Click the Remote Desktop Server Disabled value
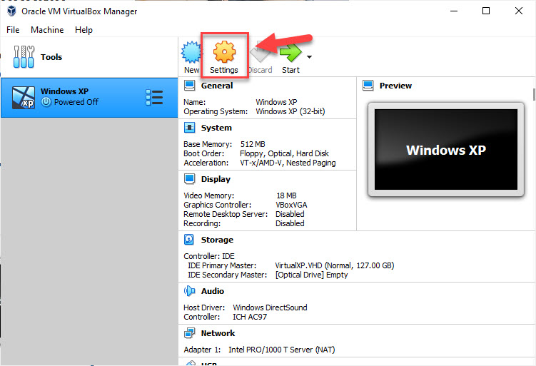The image size is (536, 366). coord(290,214)
